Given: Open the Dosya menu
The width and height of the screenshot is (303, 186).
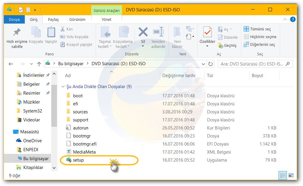Looking at the screenshot, I should (14, 19).
